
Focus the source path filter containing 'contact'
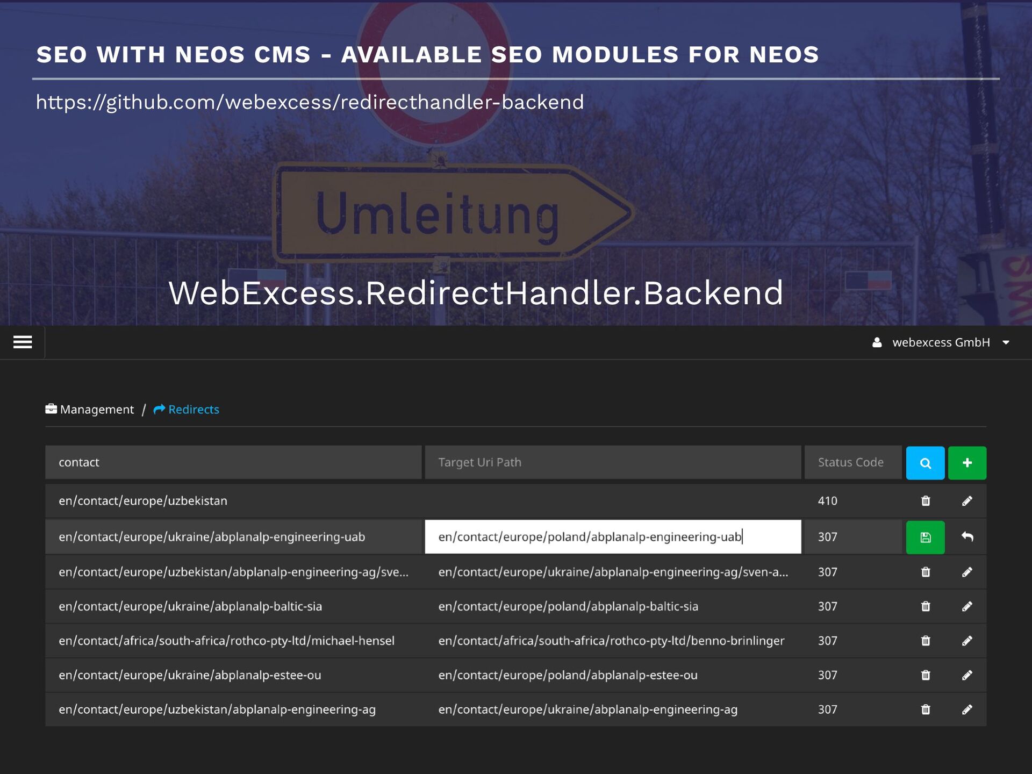pyautogui.click(x=233, y=462)
